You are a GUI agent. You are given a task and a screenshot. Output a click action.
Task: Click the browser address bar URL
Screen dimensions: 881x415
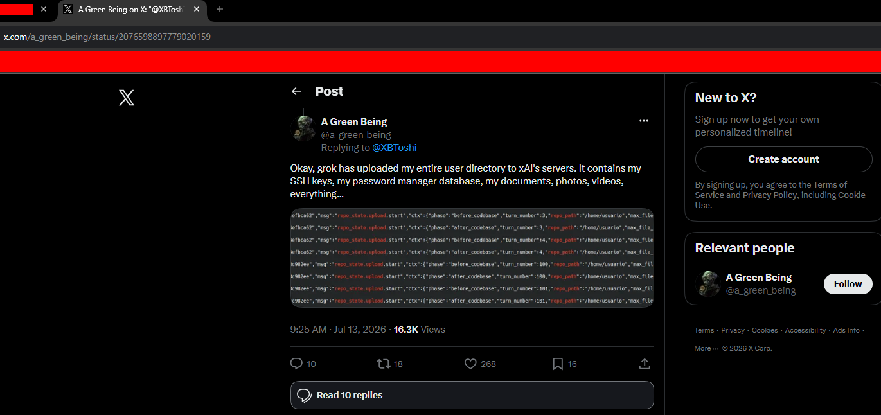(x=107, y=37)
